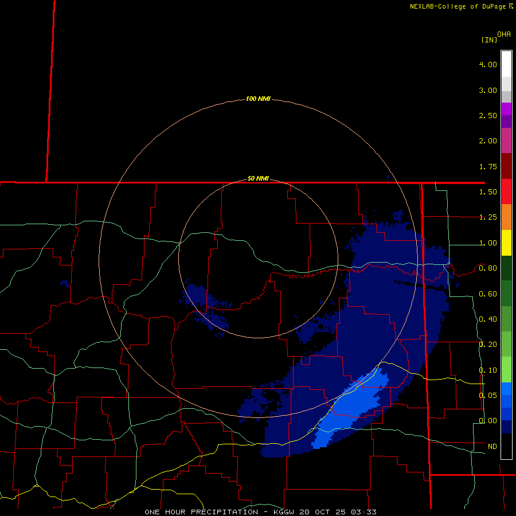The width and height of the screenshot is (516, 516).
Task: Click the 3.00 legend value
Action: 488,90
